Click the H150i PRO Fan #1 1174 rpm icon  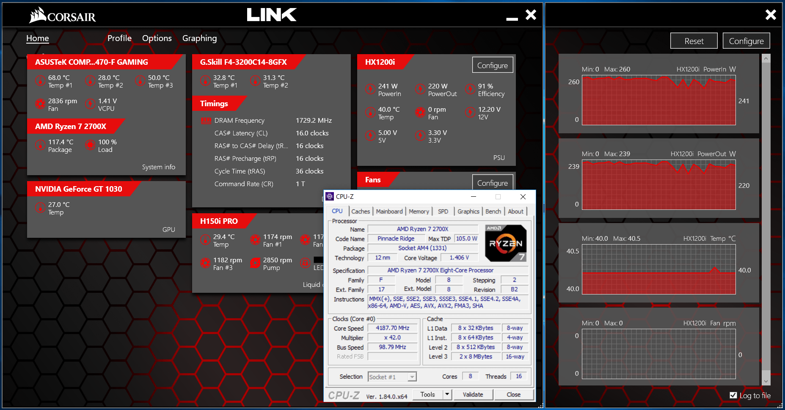255,239
